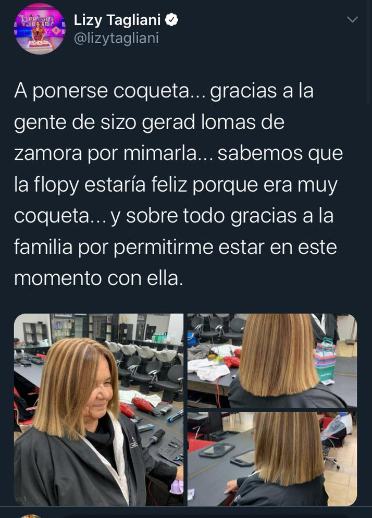Click the closing words 'momento con ella.'
372x518 pixels.
(x=98, y=278)
